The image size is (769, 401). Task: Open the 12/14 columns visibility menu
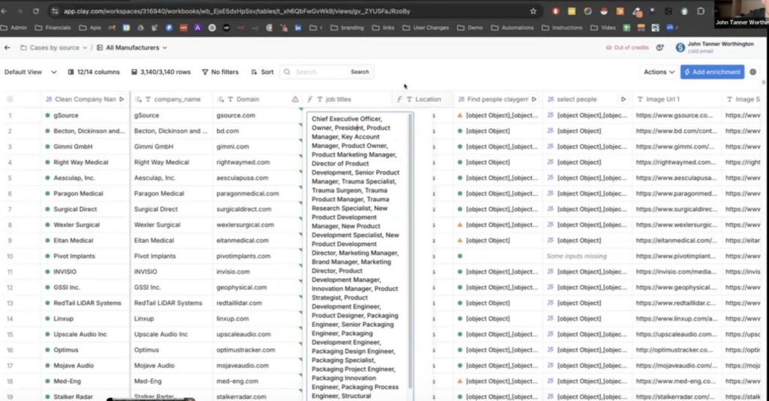[94, 72]
